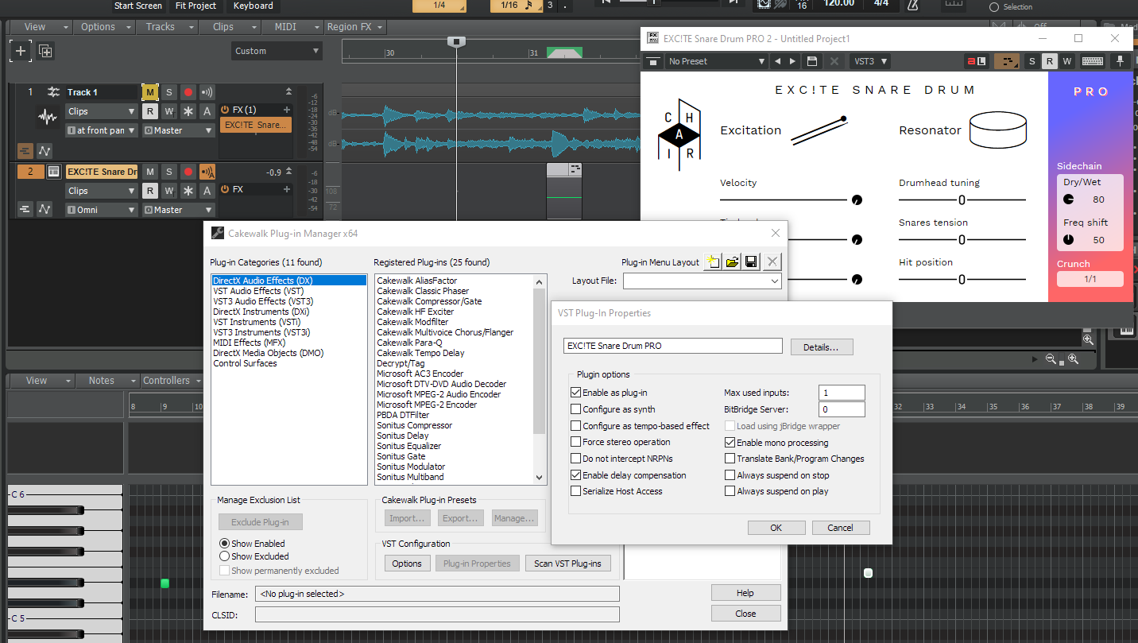
Task: Uncheck Enable mono processing
Action: [x=730, y=443]
